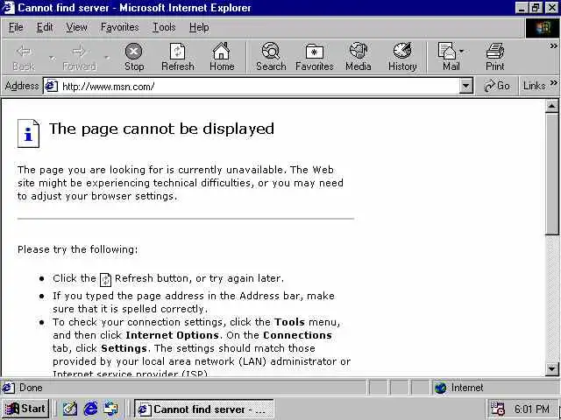Click the notepad quick launch icon
Viewport: 561px width, 420px height.
coord(70,409)
